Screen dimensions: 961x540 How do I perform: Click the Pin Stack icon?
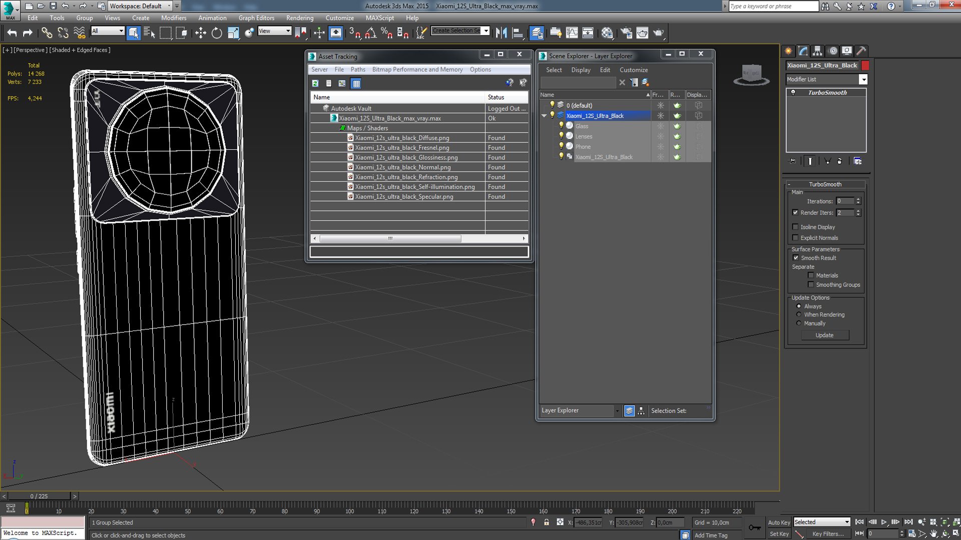[792, 161]
